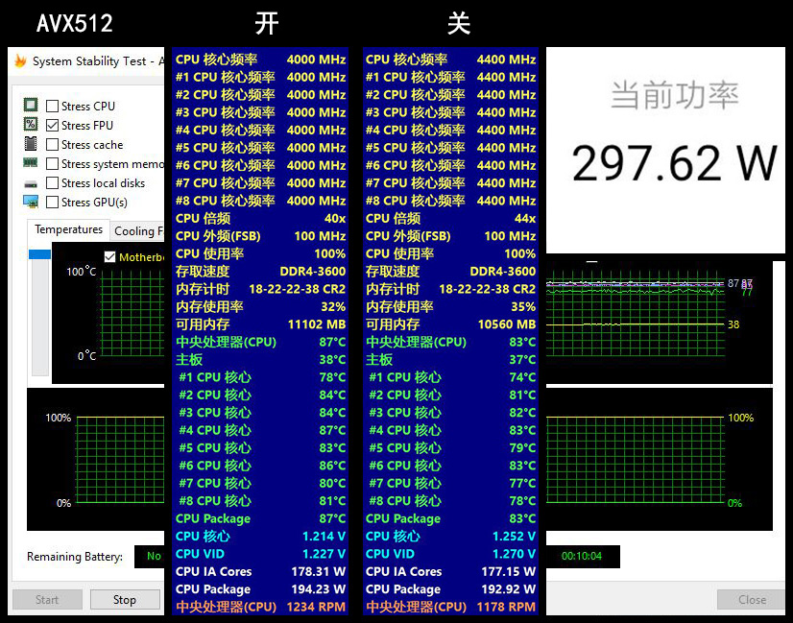Check the Stress local disks option
The height and width of the screenshot is (623, 793).
[x=53, y=183]
